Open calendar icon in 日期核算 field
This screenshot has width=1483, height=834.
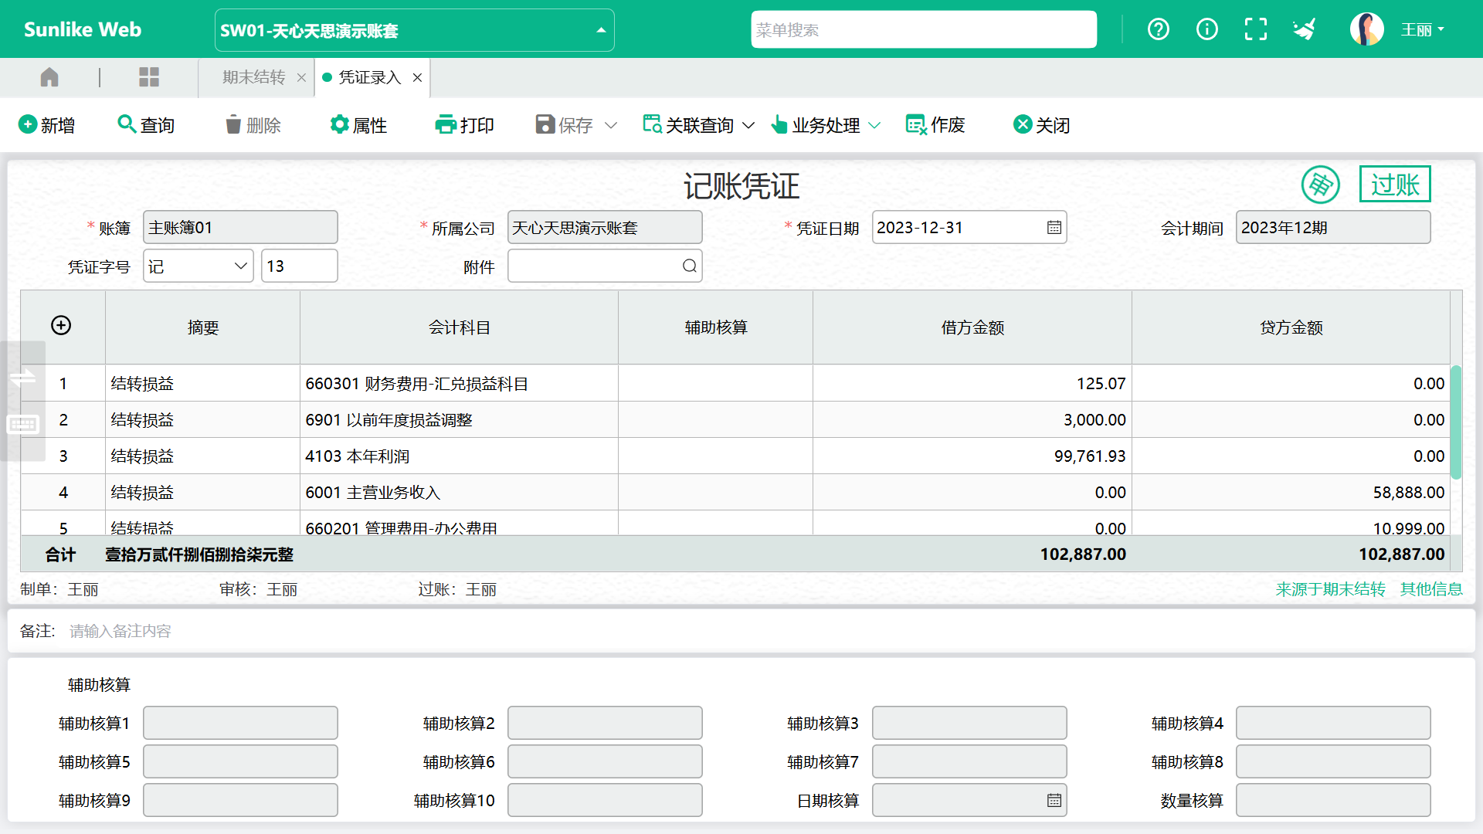coord(1054,801)
